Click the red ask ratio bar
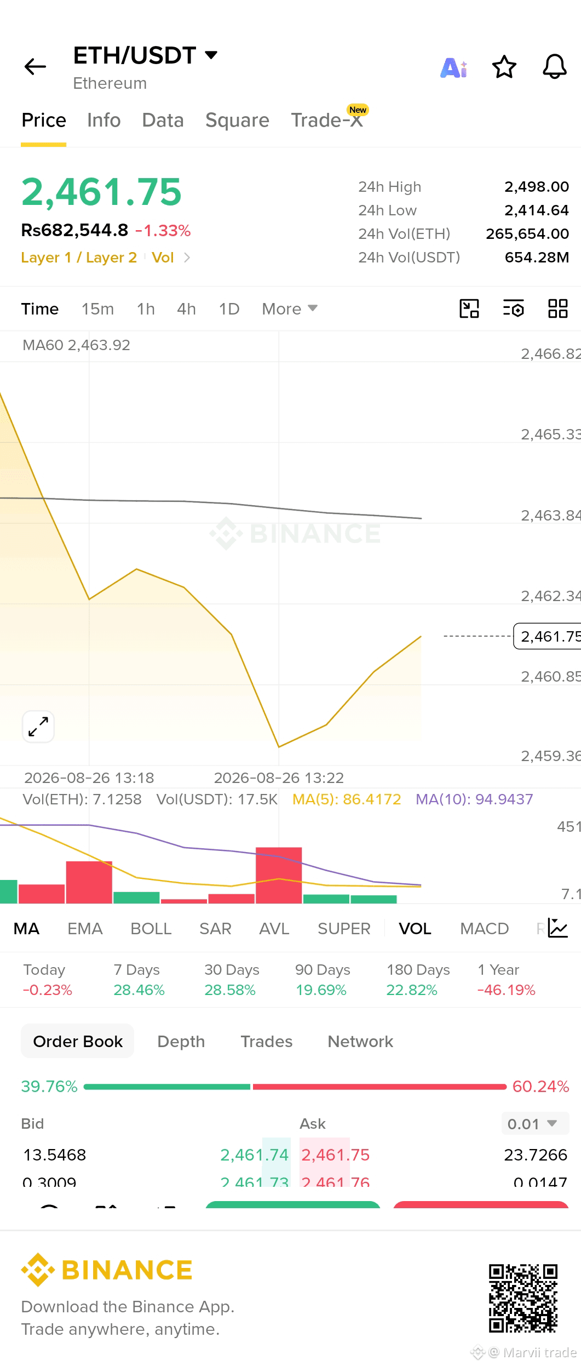Screen dimensions: 581x1366 click(x=379, y=1087)
